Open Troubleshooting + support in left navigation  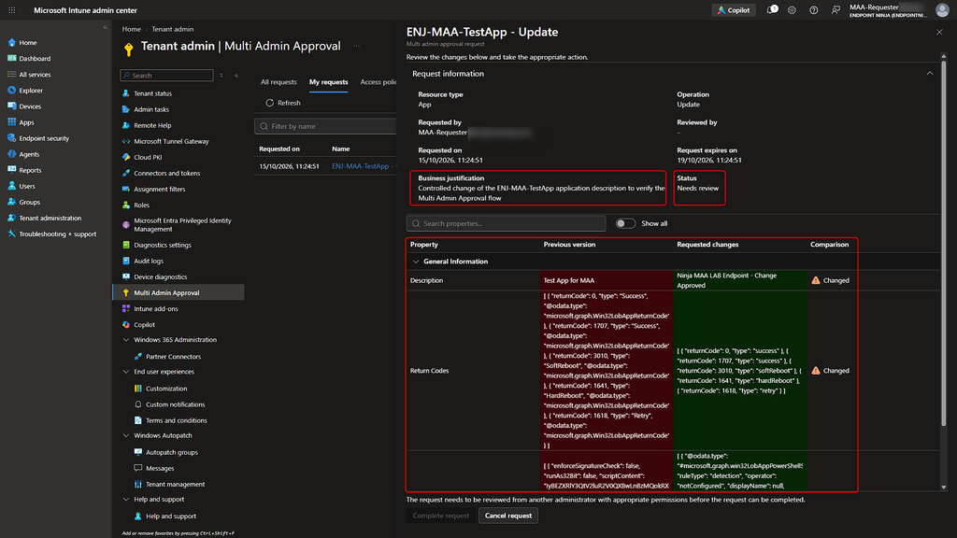(57, 234)
